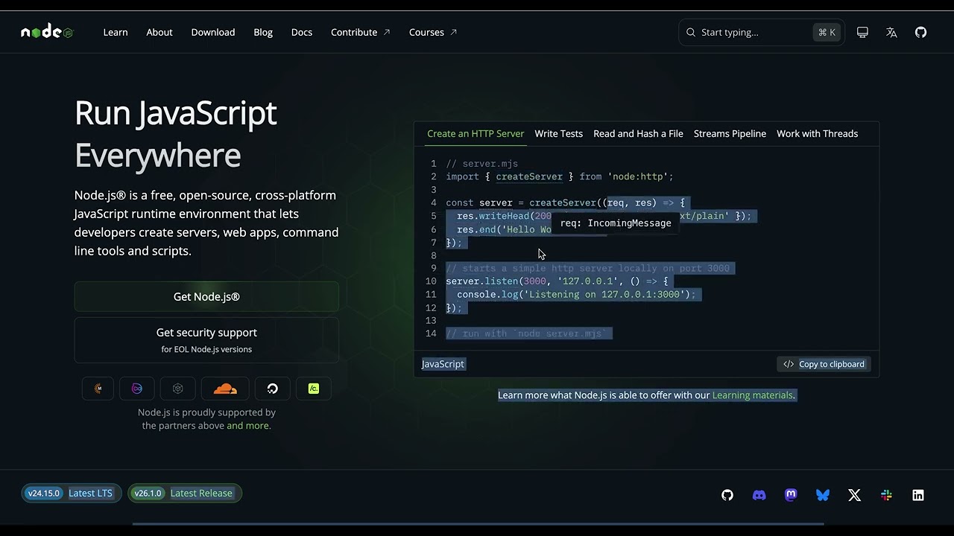The height and width of the screenshot is (536, 954).
Task: Click the horizontal scrollbar at page bottom
Action: pyautogui.click(x=477, y=524)
